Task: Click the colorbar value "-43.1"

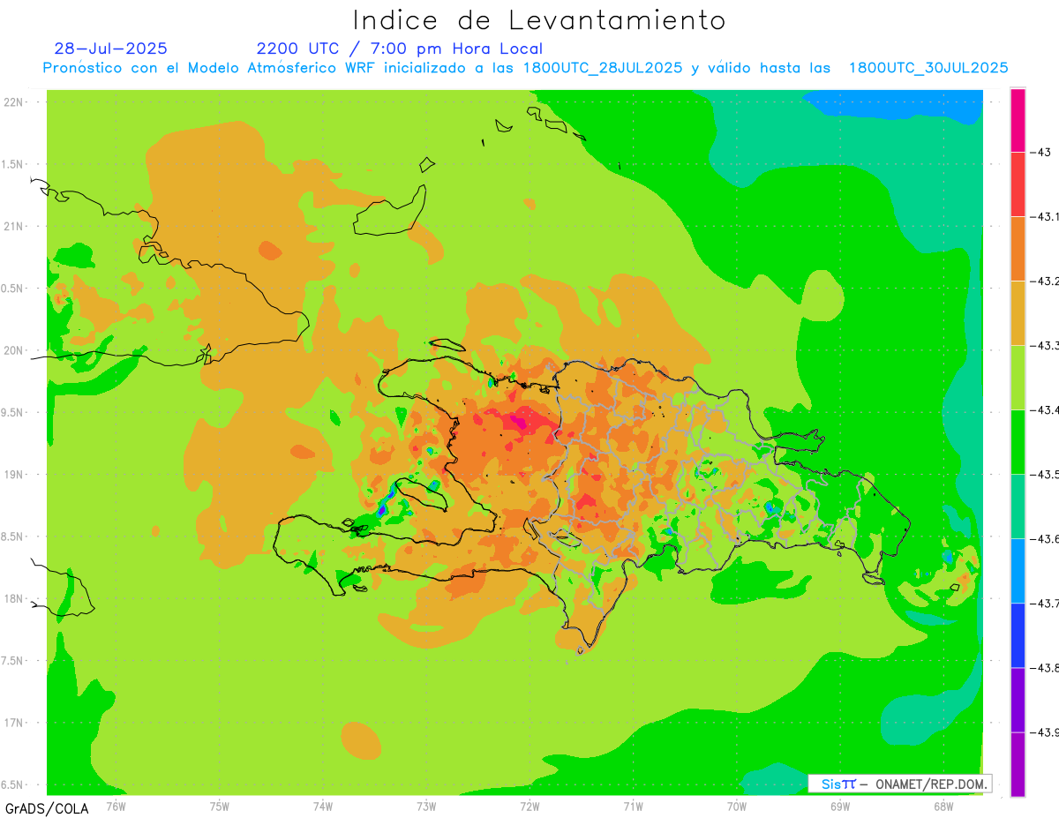Action: click(x=1046, y=216)
